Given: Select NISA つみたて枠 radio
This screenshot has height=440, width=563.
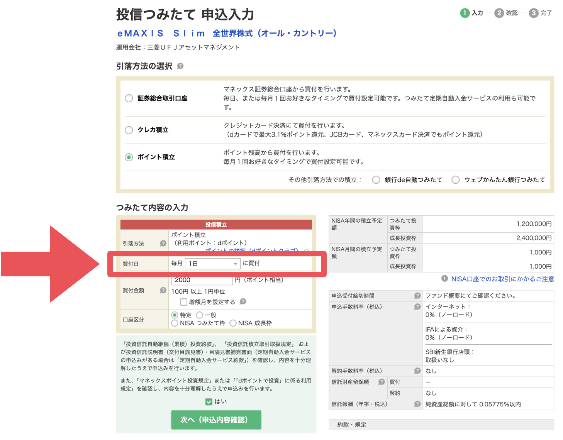Looking at the screenshot, I should (x=175, y=323).
